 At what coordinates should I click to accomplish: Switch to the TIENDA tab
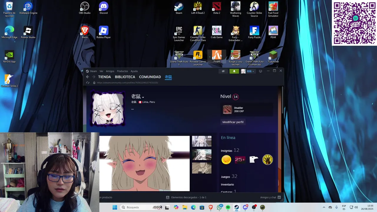tap(105, 77)
